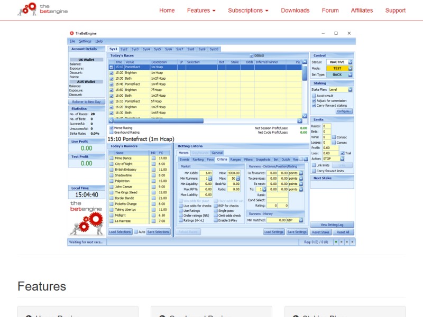Click the TheBetEngine app title icon
This screenshot has width=423, height=317.
72,33
